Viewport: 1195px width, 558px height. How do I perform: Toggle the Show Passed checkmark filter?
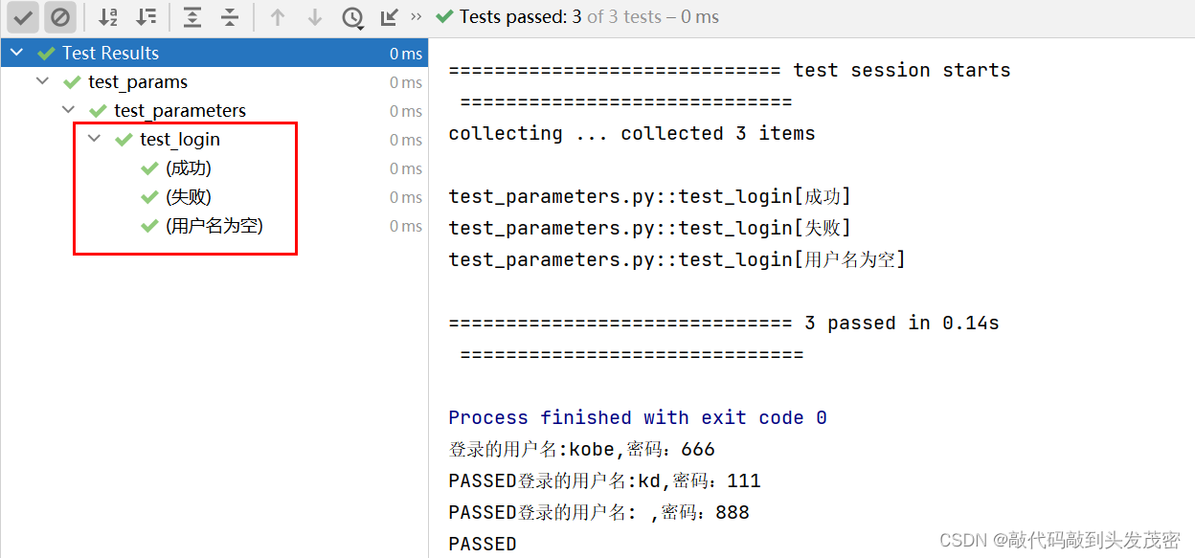[24, 17]
